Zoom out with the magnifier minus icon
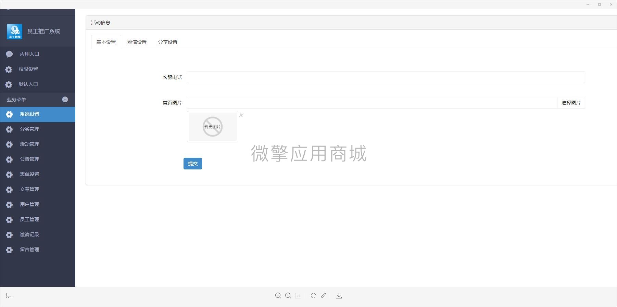 [288, 296]
